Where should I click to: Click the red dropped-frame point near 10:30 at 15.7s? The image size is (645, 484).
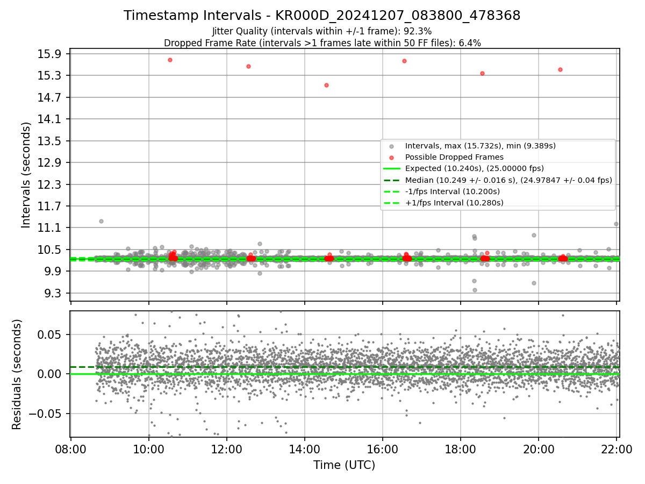(170, 60)
